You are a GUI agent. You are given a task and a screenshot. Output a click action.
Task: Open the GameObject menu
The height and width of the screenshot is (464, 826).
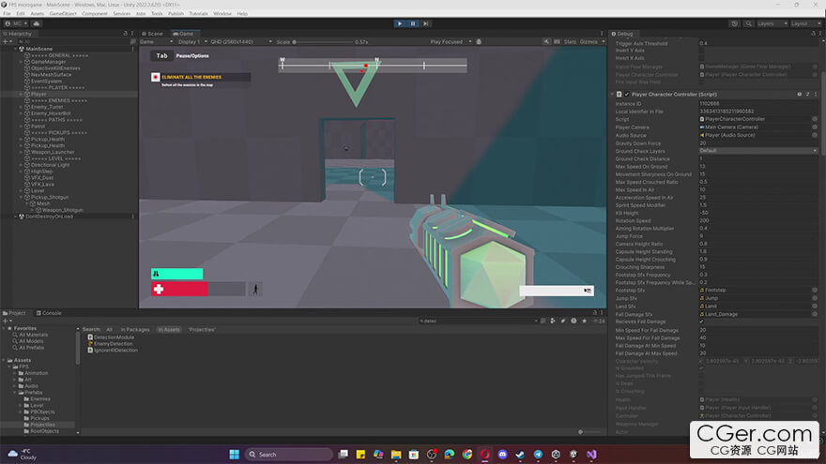coord(63,14)
